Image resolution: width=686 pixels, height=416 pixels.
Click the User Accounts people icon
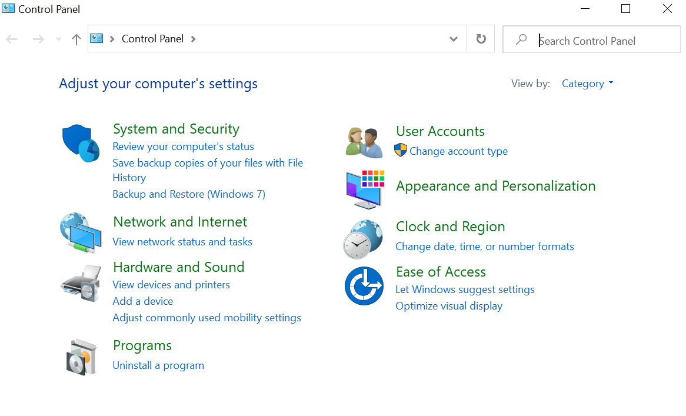click(x=364, y=142)
